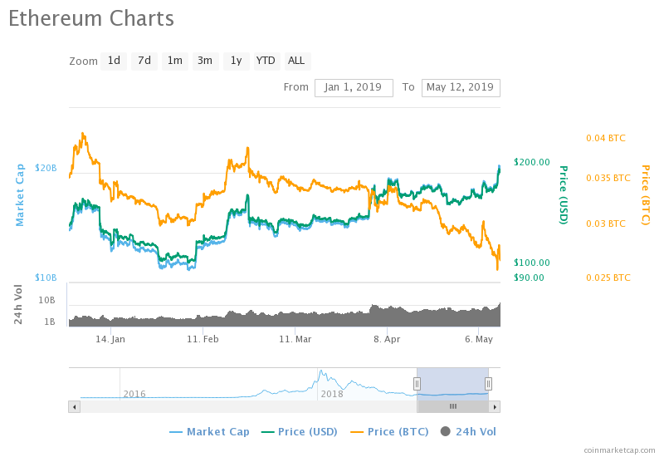Toggle Price (BTC) series in legend
Image resolution: width=664 pixels, height=457 pixels.
[x=389, y=432]
